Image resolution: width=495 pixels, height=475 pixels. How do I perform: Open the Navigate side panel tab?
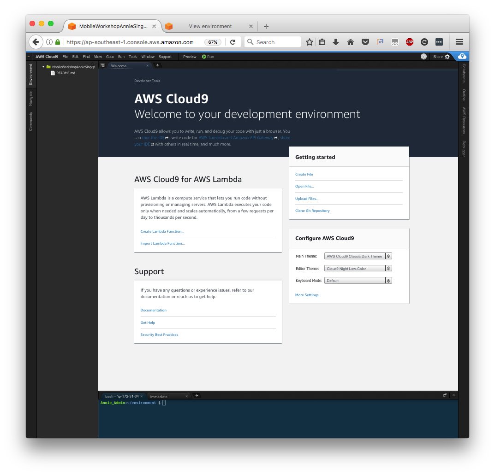point(30,98)
